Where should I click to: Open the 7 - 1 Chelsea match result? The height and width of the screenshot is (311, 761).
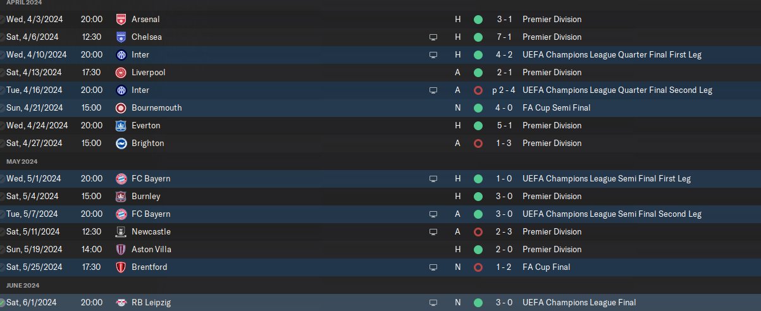click(x=504, y=37)
